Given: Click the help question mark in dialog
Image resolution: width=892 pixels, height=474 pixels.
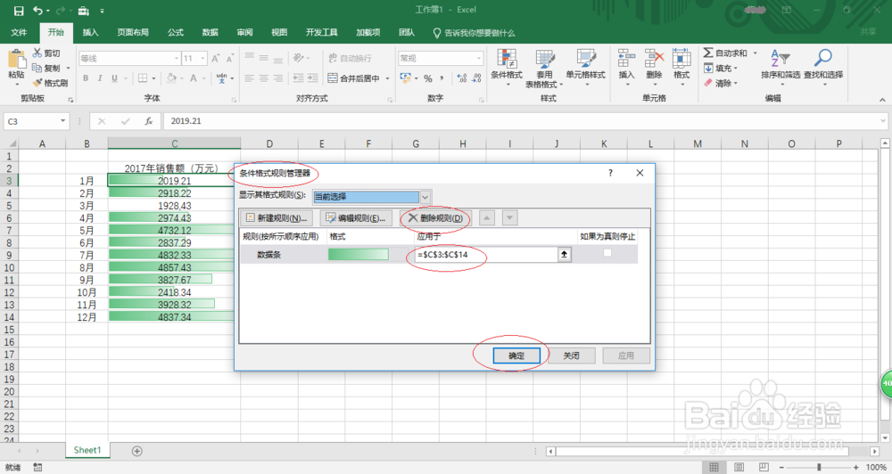Looking at the screenshot, I should click(610, 173).
